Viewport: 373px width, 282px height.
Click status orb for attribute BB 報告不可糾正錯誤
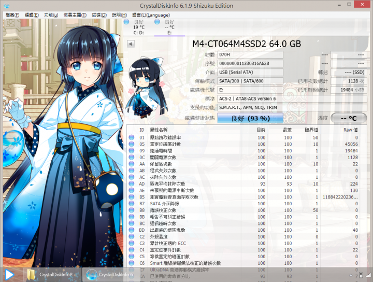coord(131,217)
